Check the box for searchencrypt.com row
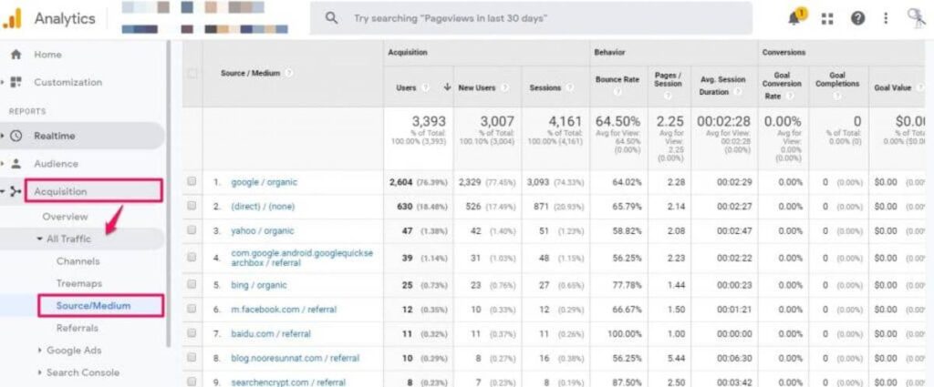Image resolution: width=934 pixels, height=387 pixels. [x=192, y=382]
